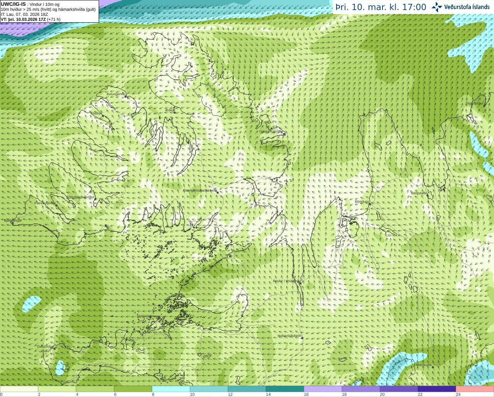Select the 20–22 m/s violet legend swatch
494x397 pixels.
(x=399, y=389)
